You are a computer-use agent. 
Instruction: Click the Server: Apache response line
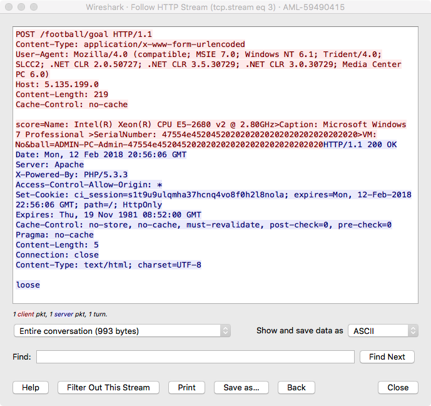point(49,165)
